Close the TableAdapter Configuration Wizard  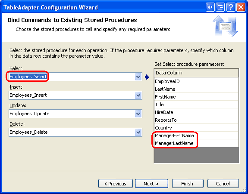click(241, 7)
